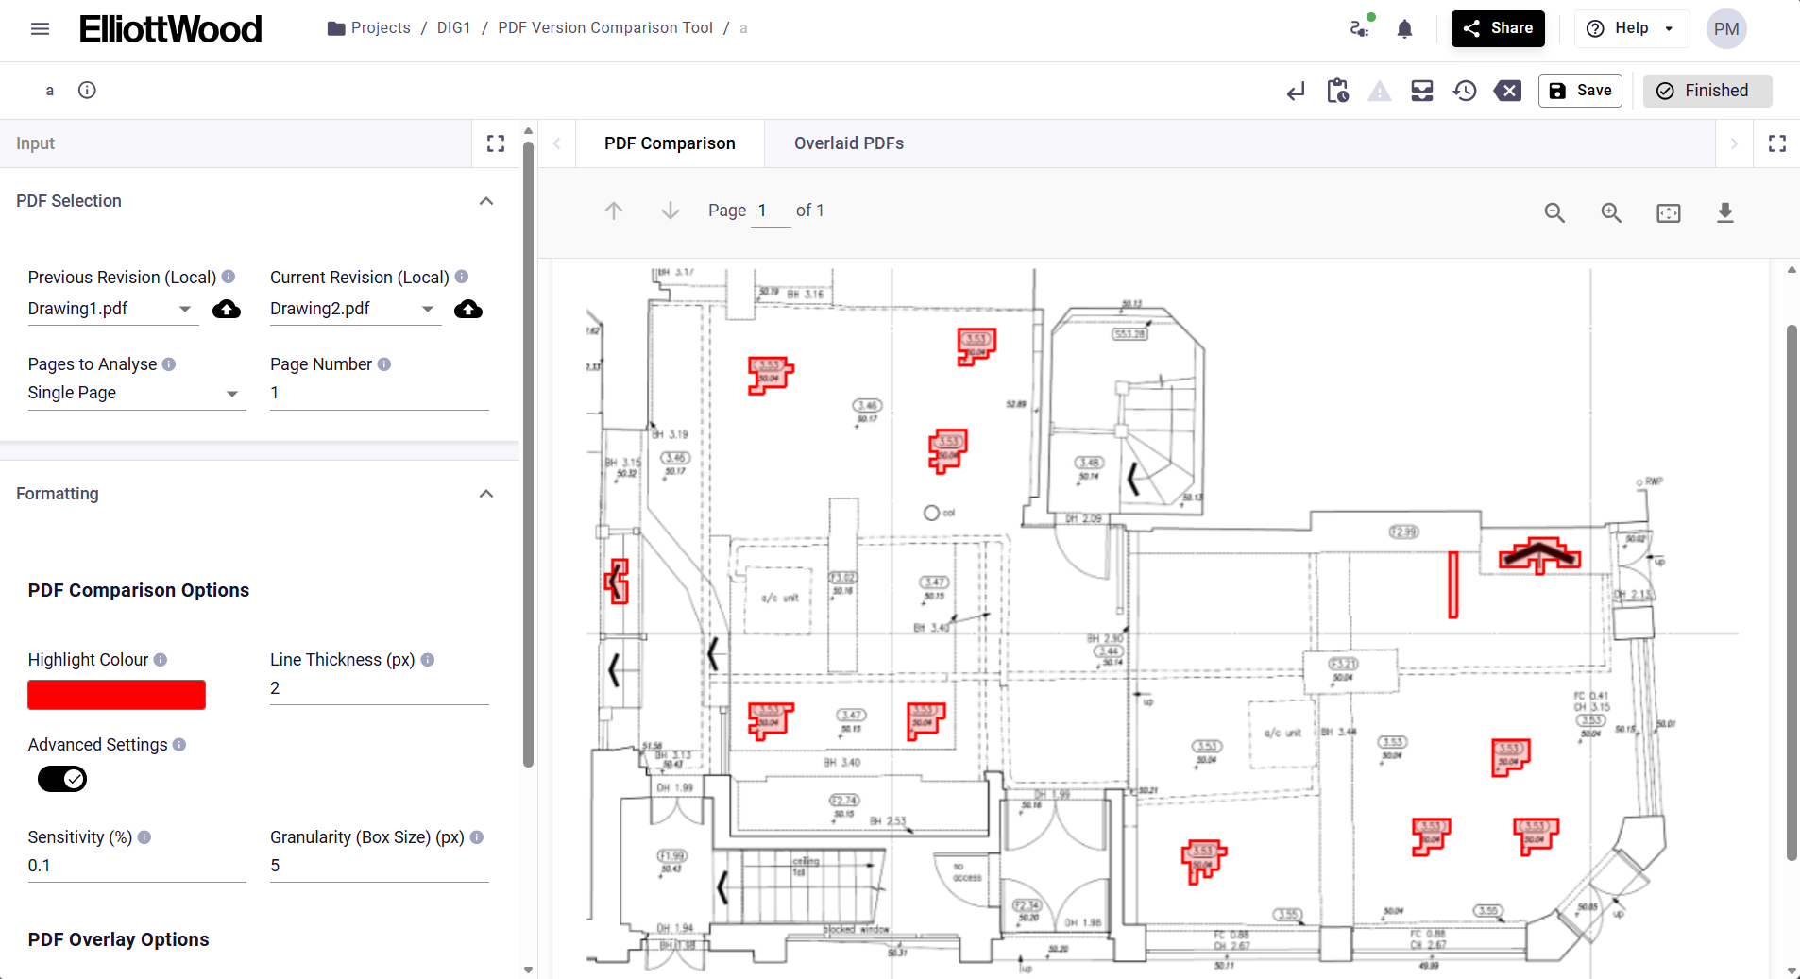The image size is (1800, 979).
Task: Upload a file for Current Revision
Action: 468,310
